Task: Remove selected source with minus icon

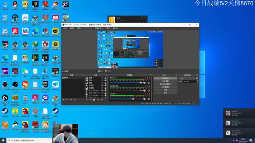Action: point(91,100)
